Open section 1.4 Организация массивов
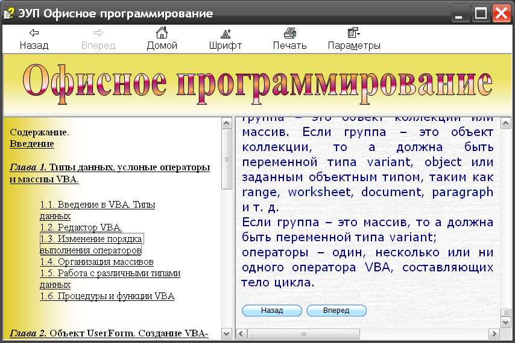Image resolution: width=515 pixels, height=343 pixels. point(96,261)
